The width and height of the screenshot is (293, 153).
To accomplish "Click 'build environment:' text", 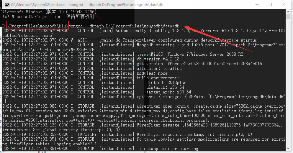I will pos(158,78).
